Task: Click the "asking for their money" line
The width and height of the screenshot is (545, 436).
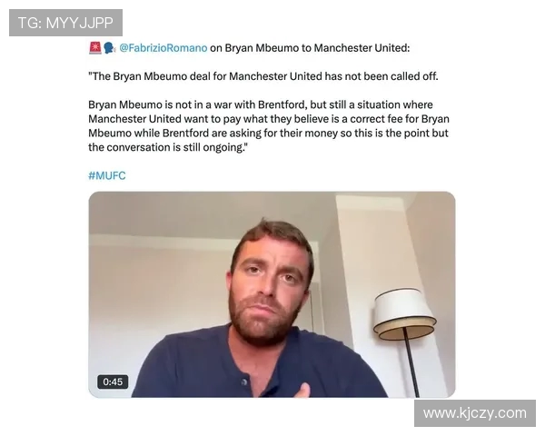Action: click(268, 134)
